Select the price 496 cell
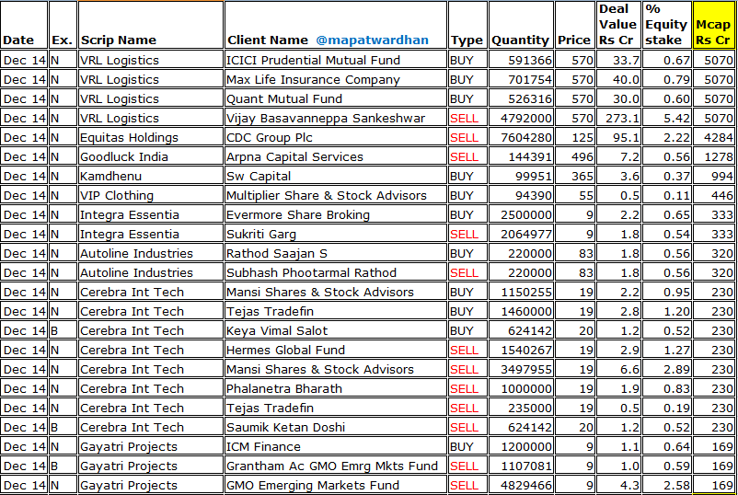 coord(575,156)
